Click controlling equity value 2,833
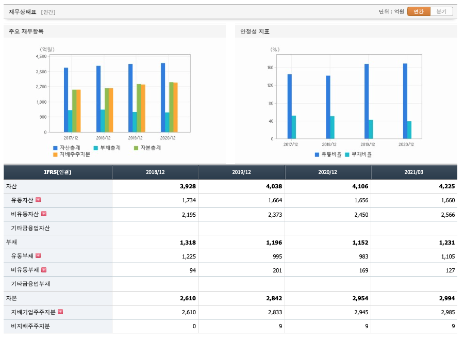 tap(275, 312)
